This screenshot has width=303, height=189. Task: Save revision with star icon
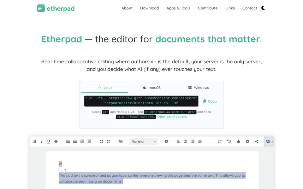(239, 141)
